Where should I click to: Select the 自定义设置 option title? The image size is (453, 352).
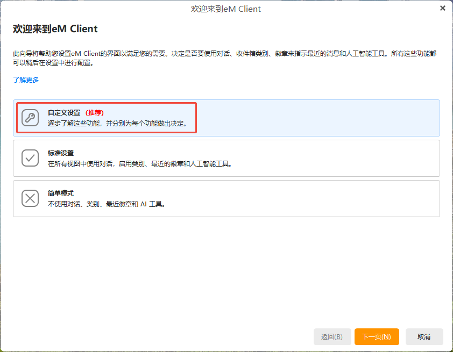(63, 113)
